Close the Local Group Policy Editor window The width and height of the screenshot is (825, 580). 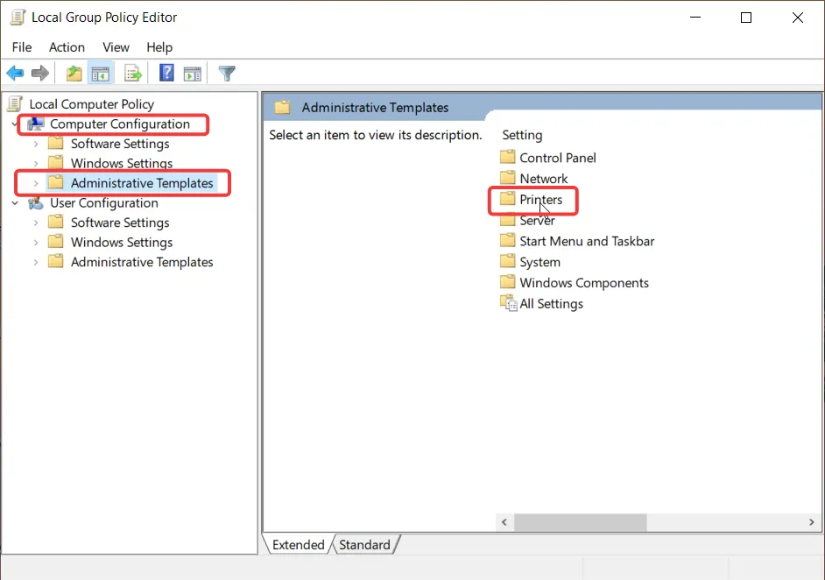(798, 18)
